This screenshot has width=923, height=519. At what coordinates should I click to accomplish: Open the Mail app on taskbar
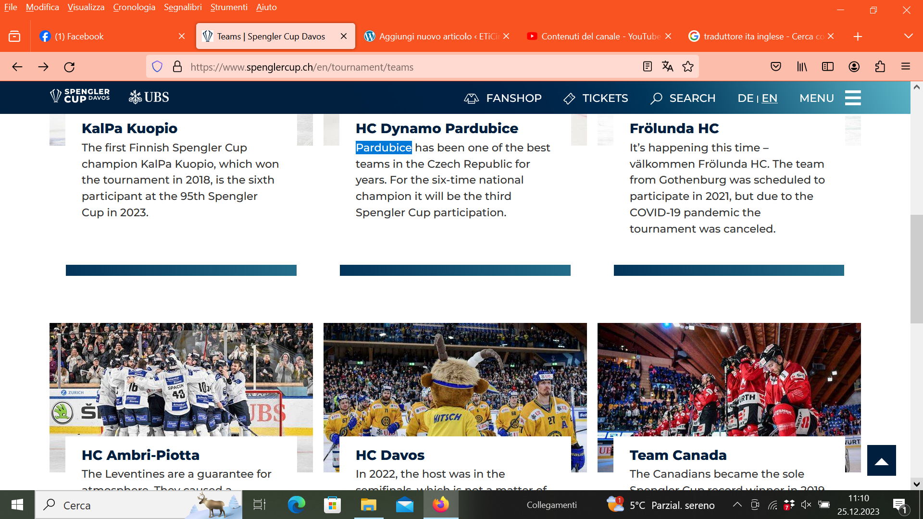click(405, 505)
